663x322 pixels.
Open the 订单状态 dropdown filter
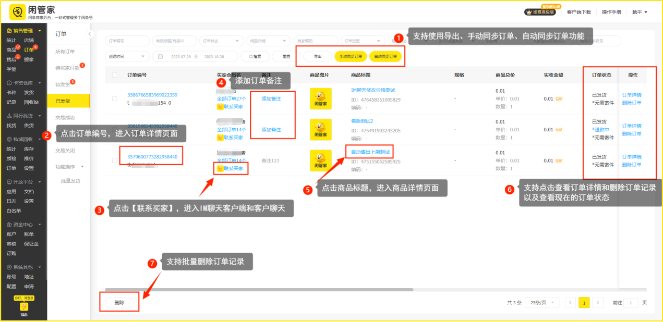tap(221, 41)
